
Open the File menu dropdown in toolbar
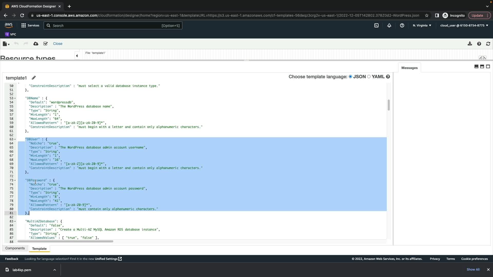pyautogui.click(x=6, y=44)
